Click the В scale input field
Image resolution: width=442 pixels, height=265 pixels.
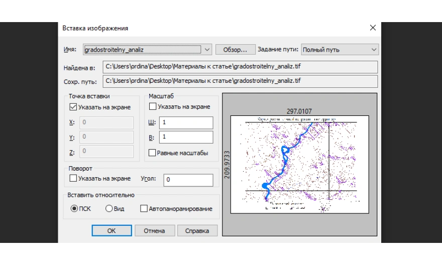[x=186, y=137]
